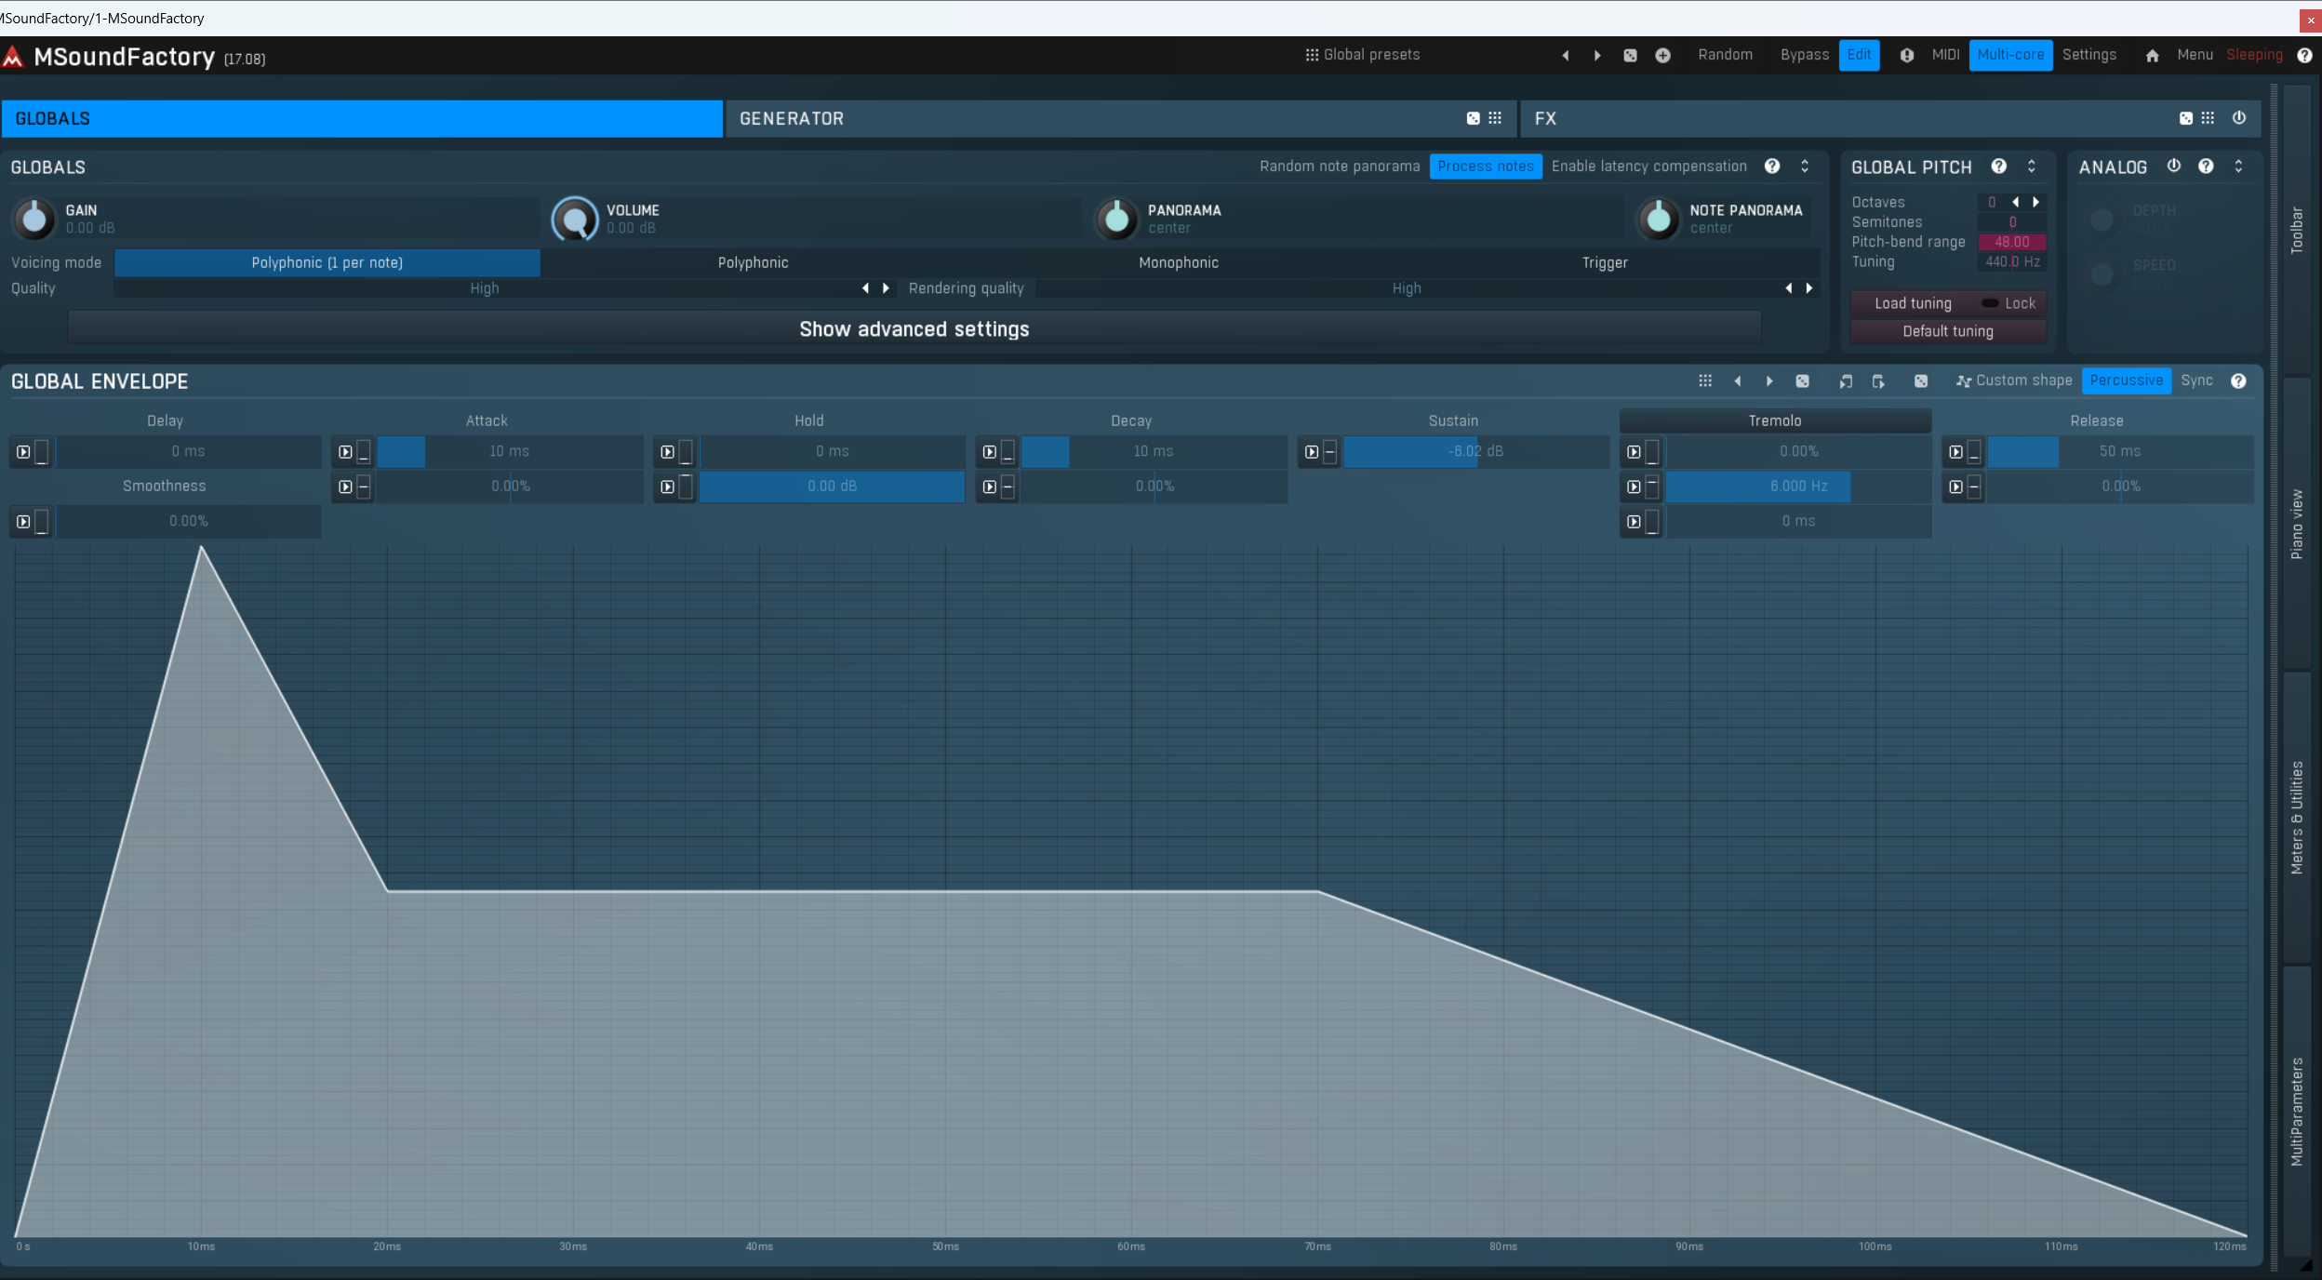The image size is (2322, 1280).
Task: Open the Global Pitch preset chevron selector
Action: 2033,167
